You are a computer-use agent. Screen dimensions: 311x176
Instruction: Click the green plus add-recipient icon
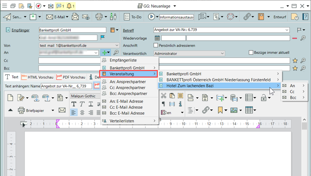[104, 53]
